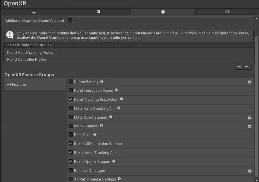Click help icon beside Rokid Openxr Support
This screenshot has width=259, height=182.
[x=114, y=161]
